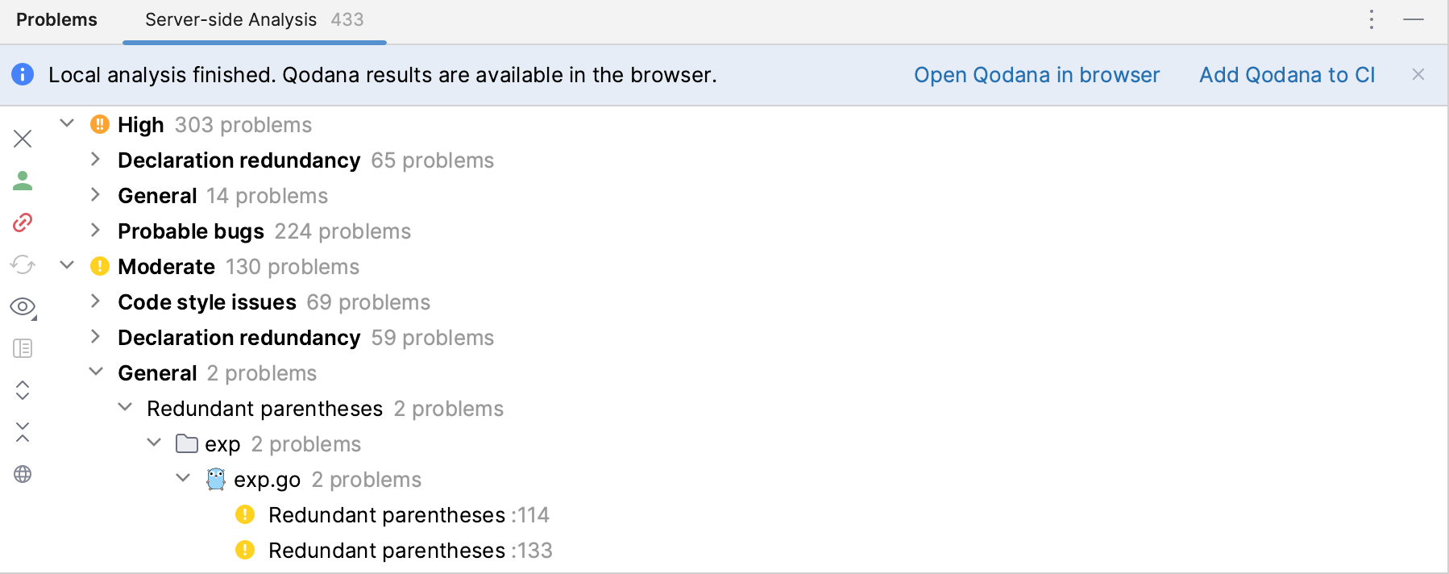Image resolution: width=1449 pixels, height=574 pixels.
Task: Click Open Qodana in browser link
Action: point(1036,75)
